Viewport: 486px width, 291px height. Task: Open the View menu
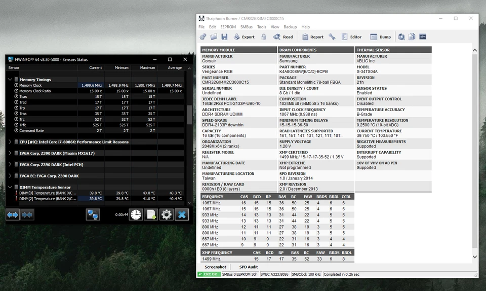point(274,27)
